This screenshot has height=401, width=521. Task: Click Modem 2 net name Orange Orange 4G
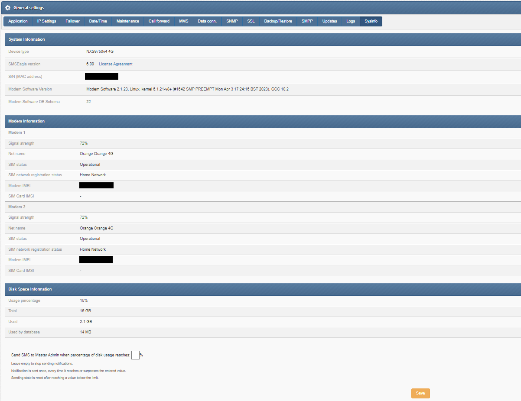[x=97, y=228]
